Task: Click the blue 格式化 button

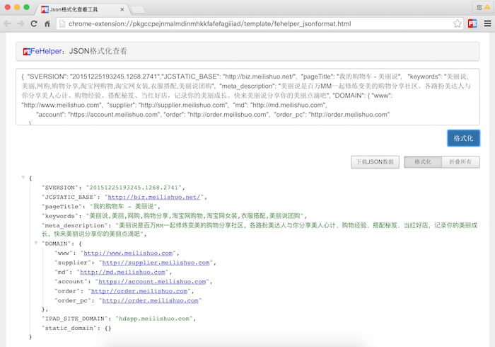Action: point(463,138)
